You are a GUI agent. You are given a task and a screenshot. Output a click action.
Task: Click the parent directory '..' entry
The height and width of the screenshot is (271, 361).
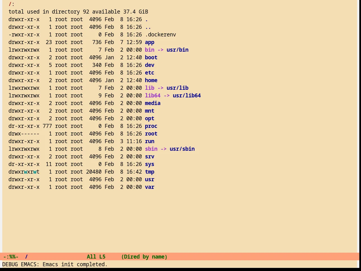click(x=148, y=27)
